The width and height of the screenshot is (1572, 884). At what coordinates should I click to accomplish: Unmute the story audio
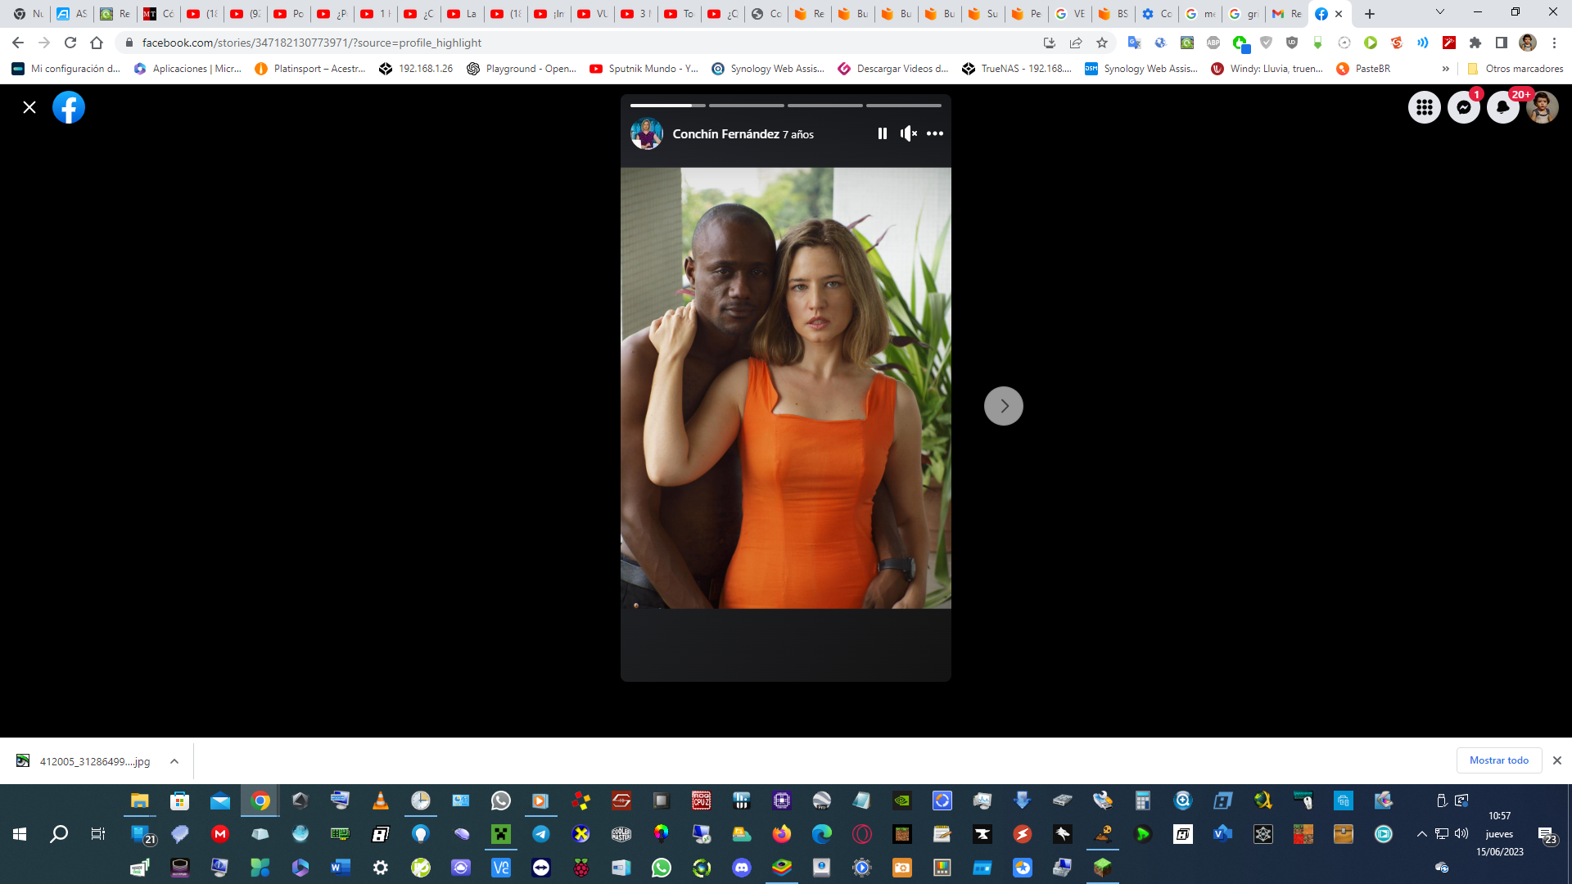[x=908, y=133]
